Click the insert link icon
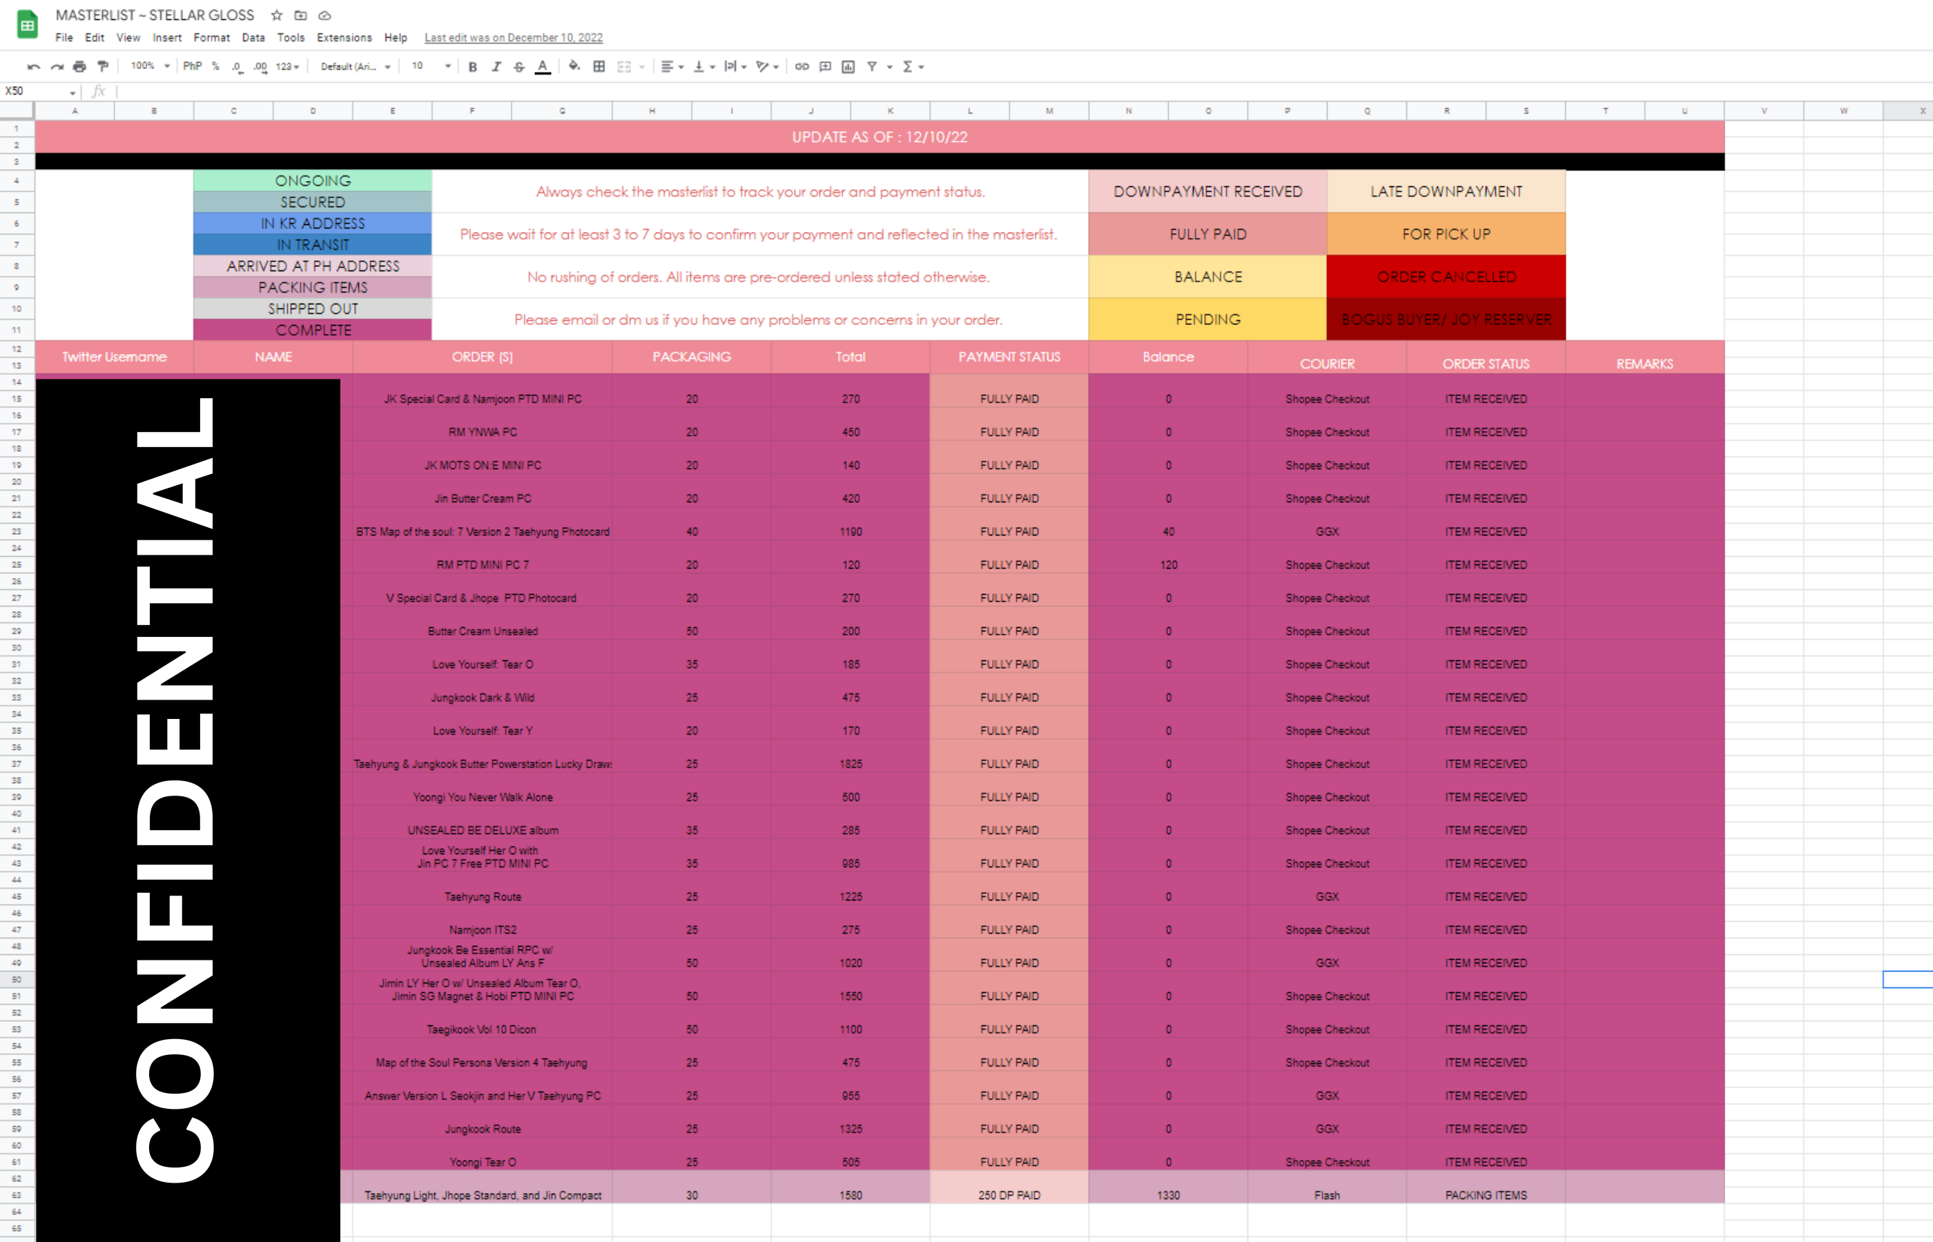The width and height of the screenshot is (1933, 1242). (801, 66)
